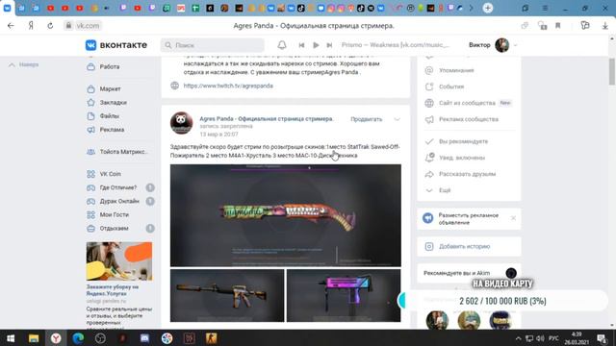Click Продвигать on the pinned post
Screen dimensions: 616x346
tap(366, 119)
